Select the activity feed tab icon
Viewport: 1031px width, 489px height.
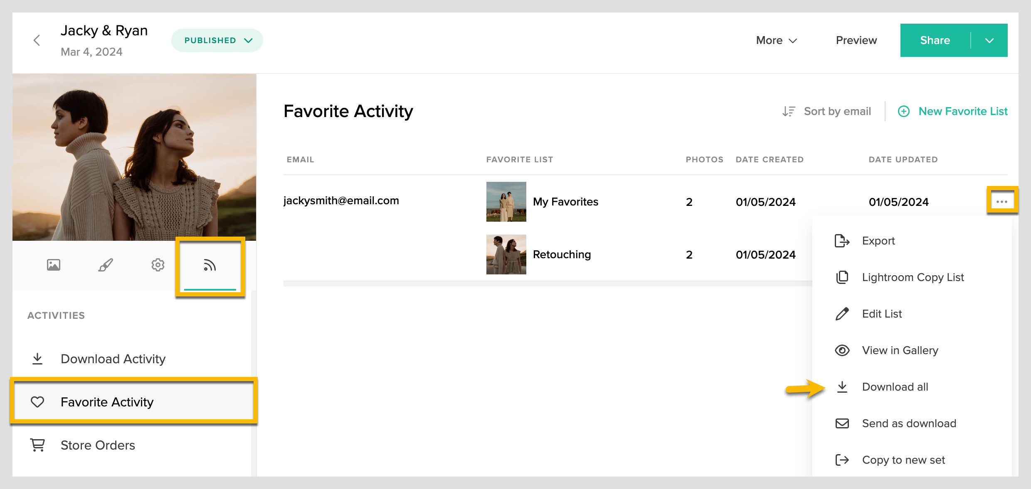point(210,265)
